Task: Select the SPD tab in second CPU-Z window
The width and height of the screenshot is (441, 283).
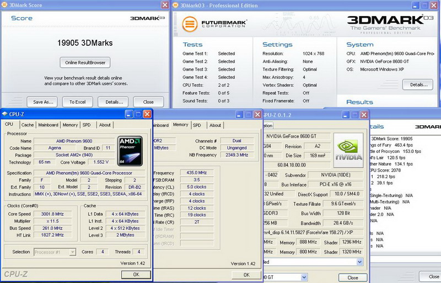Action: click(x=197, y=125)
